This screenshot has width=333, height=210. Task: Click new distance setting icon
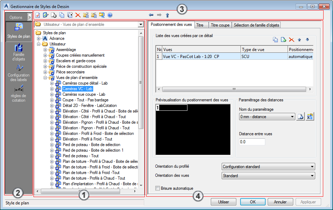301,116
